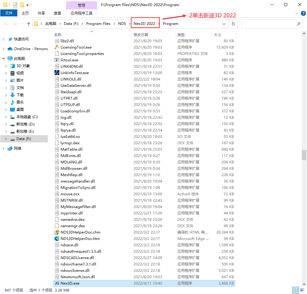Switch to large icons view in status bar
Image resolution: width=307 pixels, height=294 pixels.
click(x=302, y=290)
